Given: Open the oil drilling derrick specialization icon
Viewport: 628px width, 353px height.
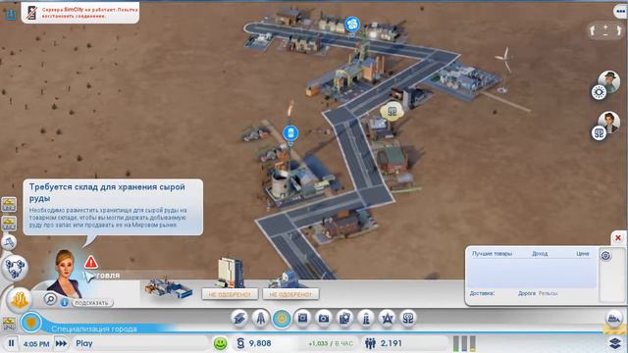Looking at the screenshot, I should 260,319.
